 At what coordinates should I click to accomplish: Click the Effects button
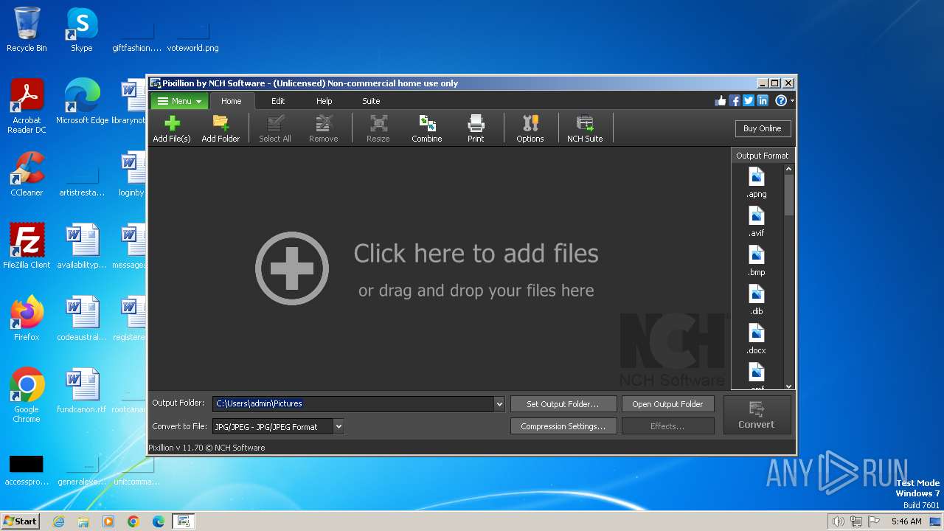point(667,426)
